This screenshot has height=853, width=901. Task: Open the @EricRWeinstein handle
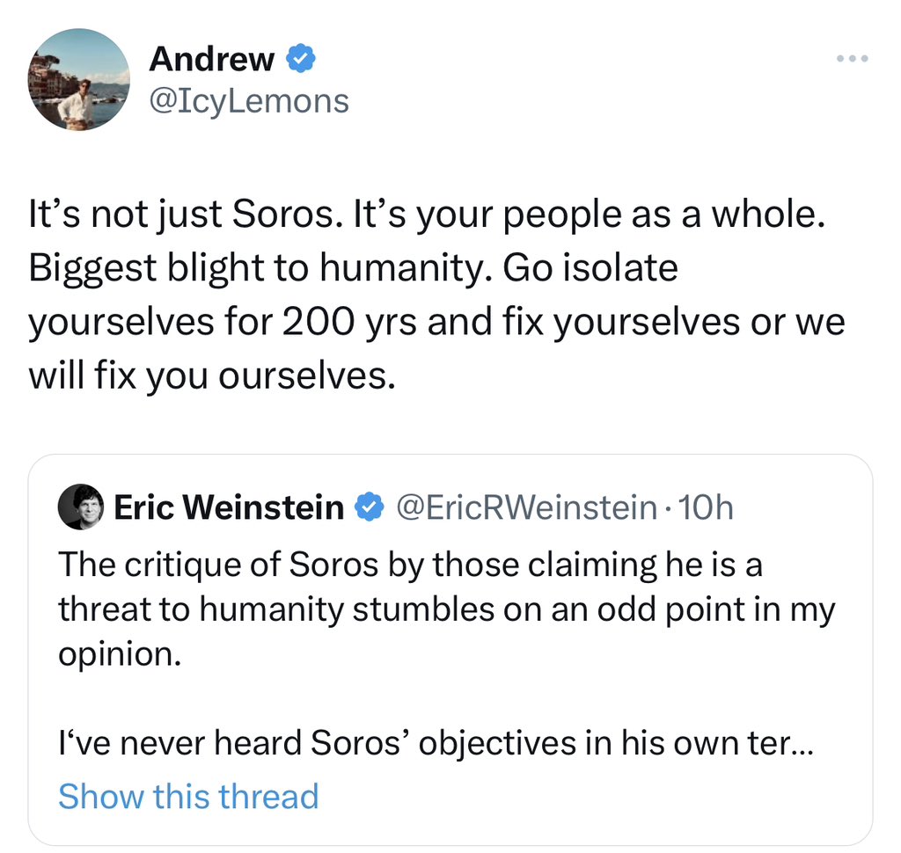pos(526,507)
